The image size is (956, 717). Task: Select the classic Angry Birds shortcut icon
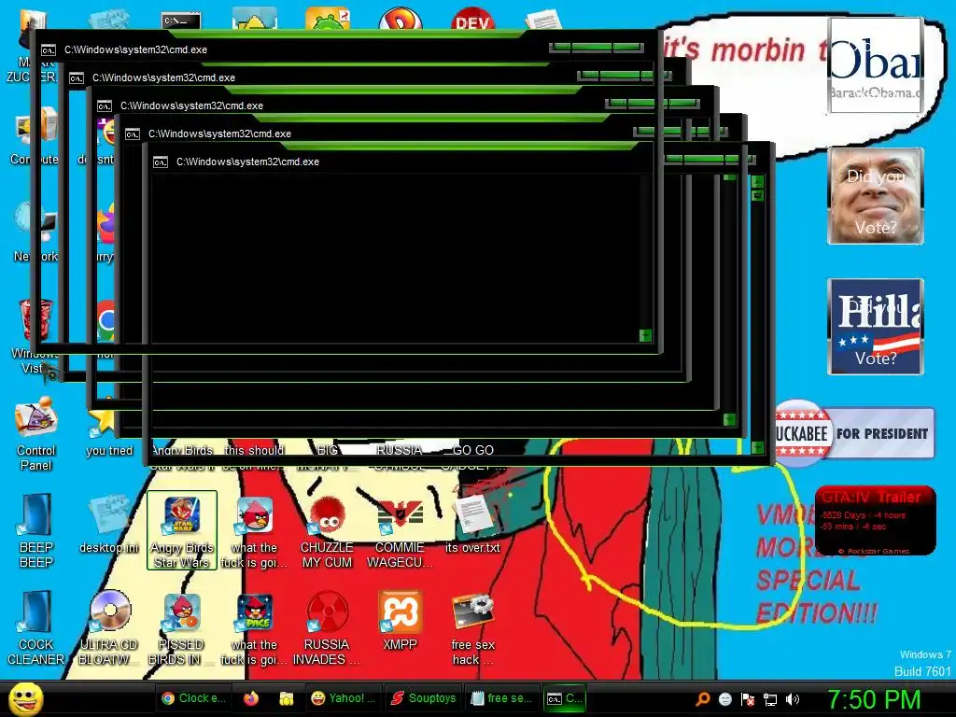click(x=255, y=515)
